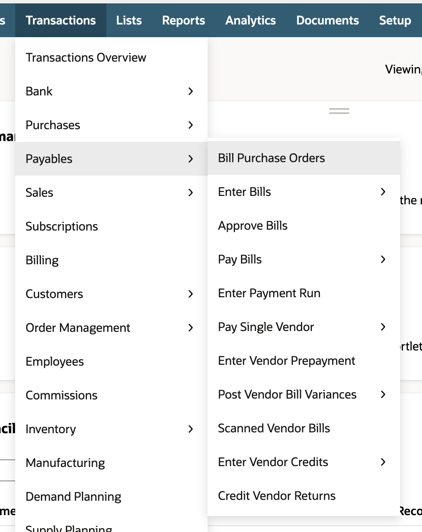Expand the Enter Vendor Credits arrow
Screen dimensions: 422x532
pos(383,462)
